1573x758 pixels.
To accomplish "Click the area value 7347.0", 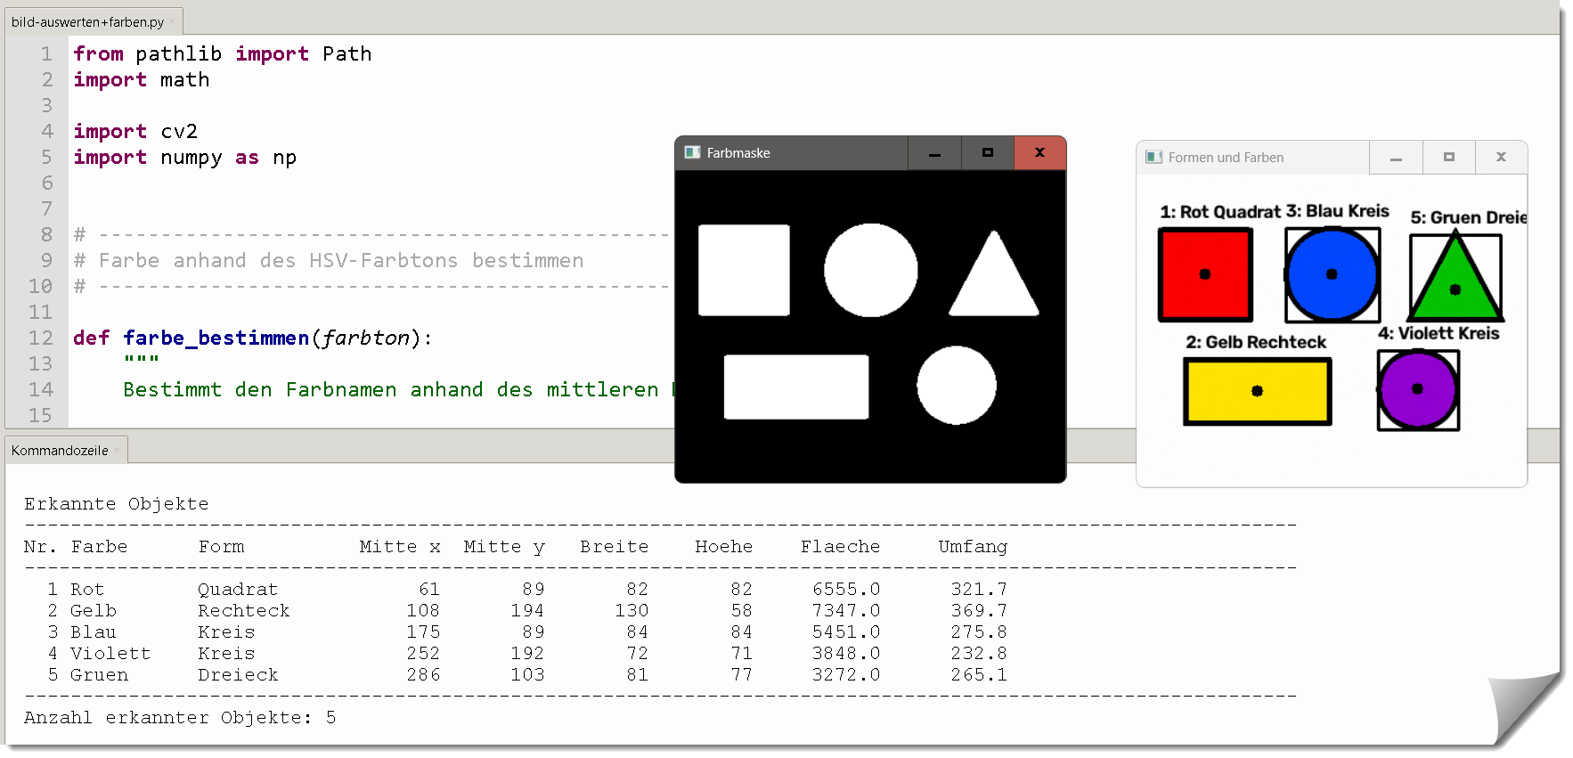I will tap(846, 611).
